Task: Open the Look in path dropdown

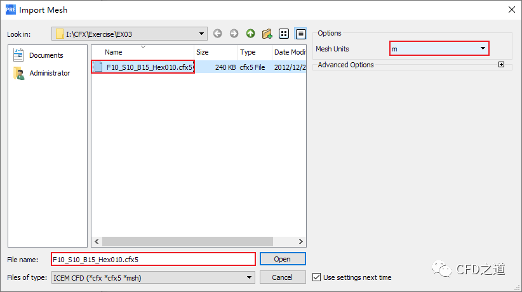Action: (x=129, y=34)
